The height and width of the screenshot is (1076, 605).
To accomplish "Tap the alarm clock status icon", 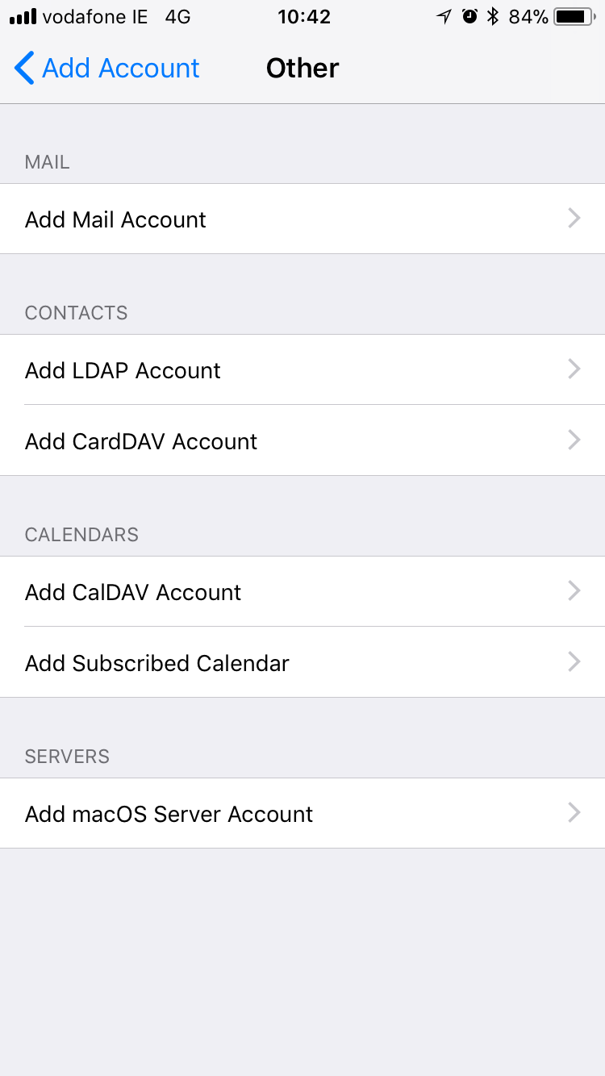I will pos(469,16).
